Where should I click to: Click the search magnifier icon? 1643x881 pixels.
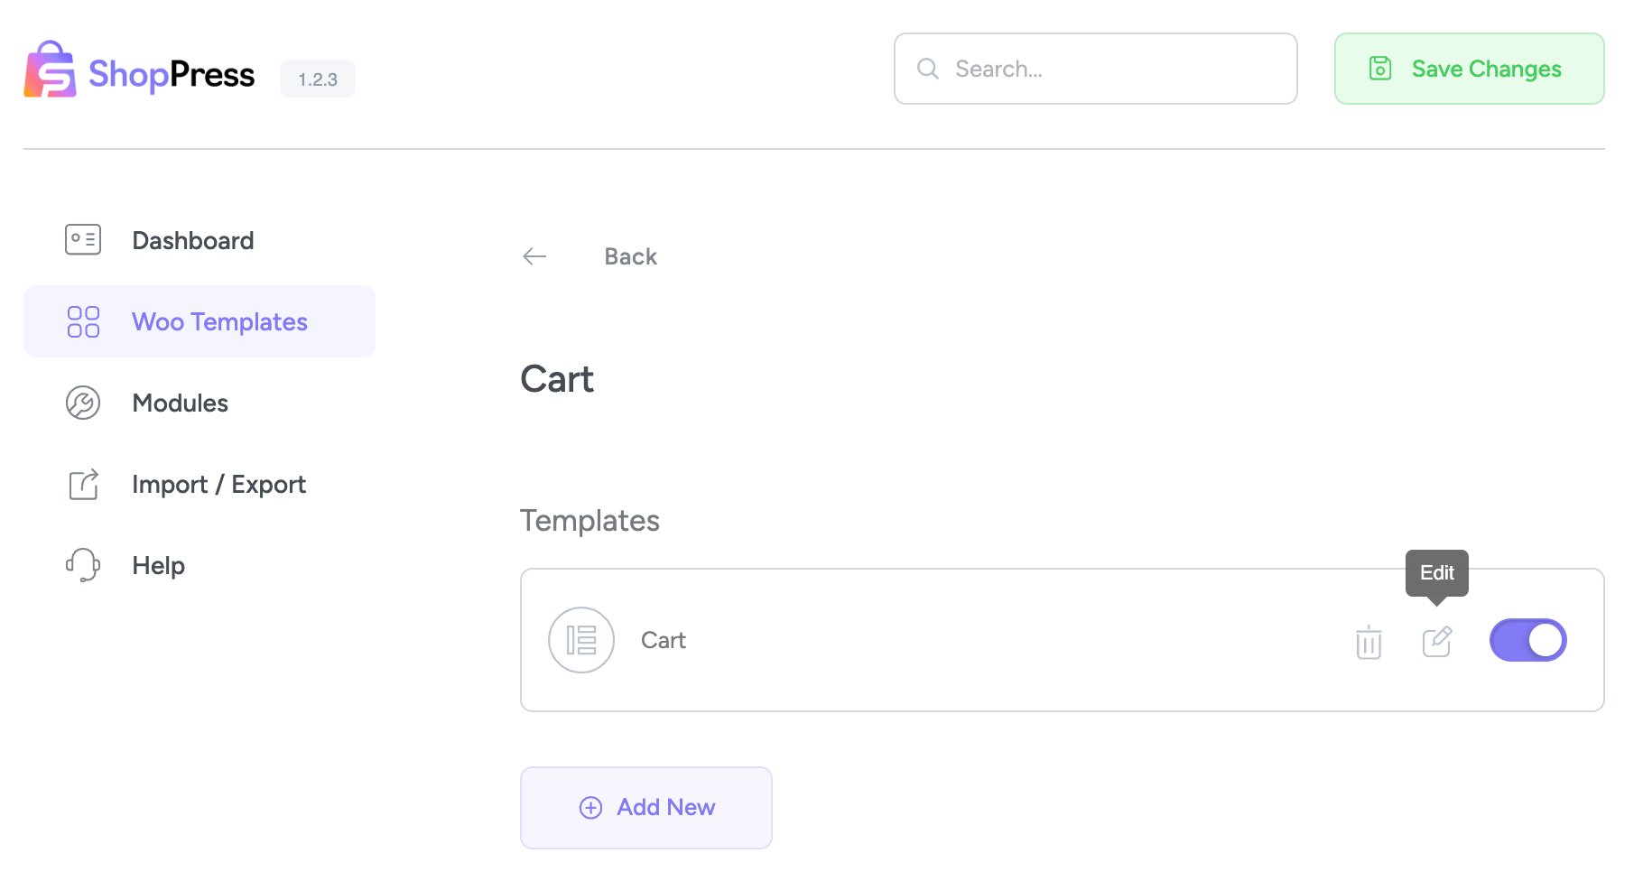[927, 68]
